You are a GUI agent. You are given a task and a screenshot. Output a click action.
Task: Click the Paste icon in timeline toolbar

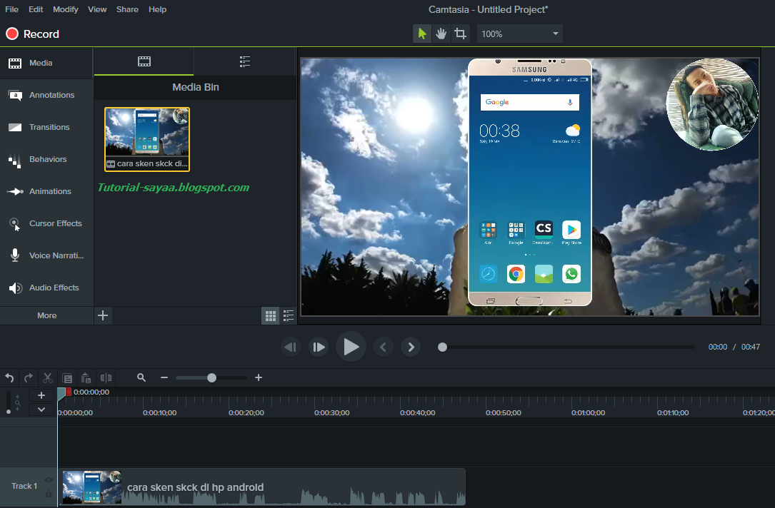pyautogui.click(x=86, y=378)
